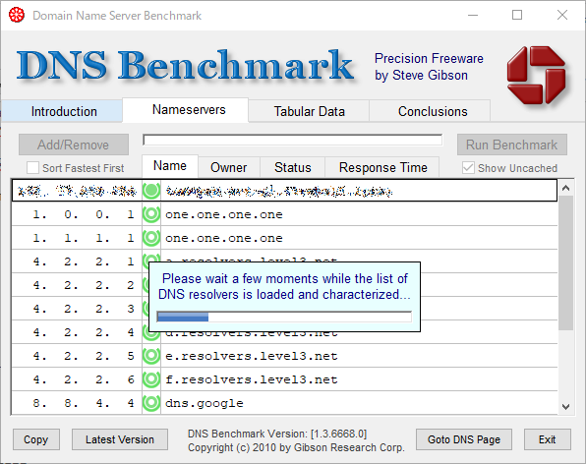Image resolution: width=586 pixels, height=464 pixels.
Task: Select f.resolvers.level3.net entry
Action: pyautogui.click(x=284, y=379)
